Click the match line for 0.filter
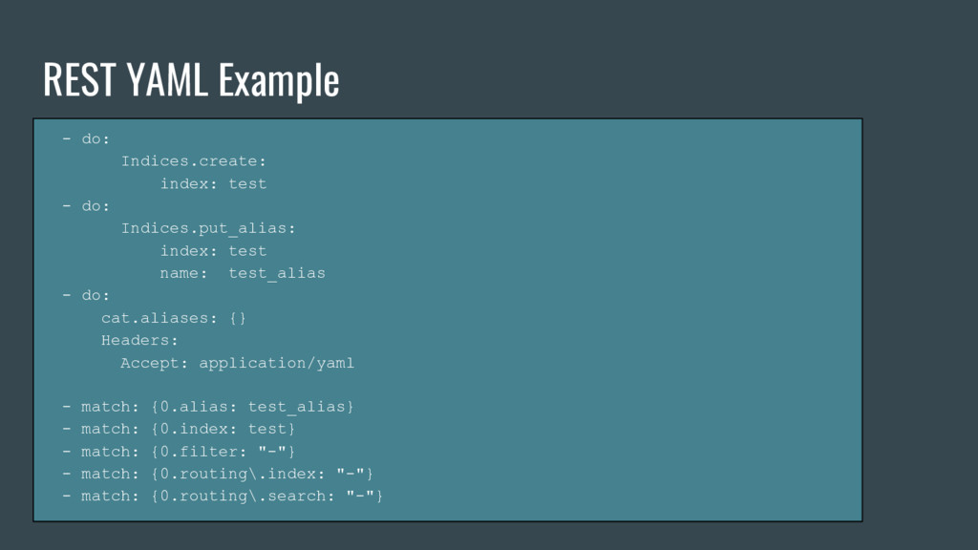Screen dimensions: 978x550 click(x=179, y=451)
